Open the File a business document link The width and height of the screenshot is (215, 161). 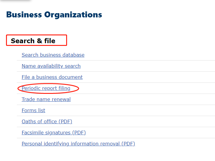(x=52, y=77)
